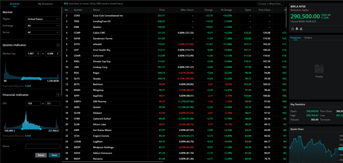Image resolution: width=343 pixels, height=163 pixels.
Task: Select the EHTH eHealth row
Action: click(x=174, y=44)
